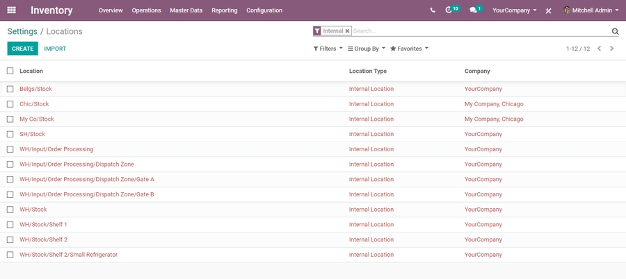
Task: Select the Chic/Stock row checkbox
Action: [10, 104]
